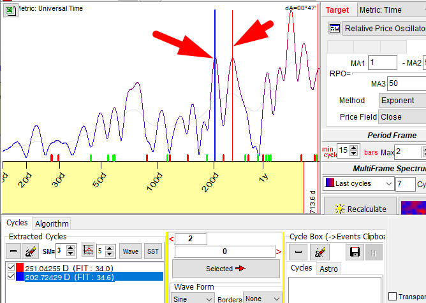This screenshot has width=426, height=303.
Task: Open the Method dropdown showing Exponent
Action: 401,101
